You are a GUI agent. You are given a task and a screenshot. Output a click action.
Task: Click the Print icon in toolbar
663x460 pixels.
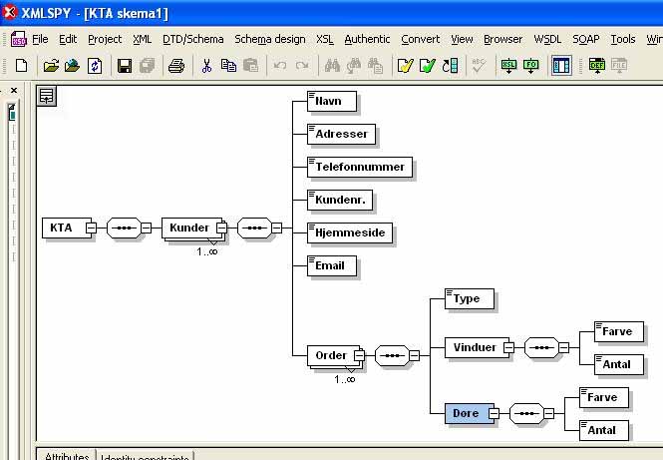tap(176, 66)
